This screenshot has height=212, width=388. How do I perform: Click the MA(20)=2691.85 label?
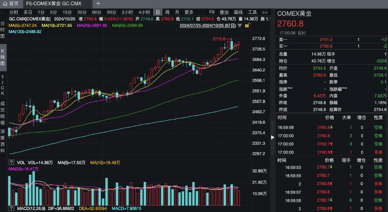coord(92,25)
